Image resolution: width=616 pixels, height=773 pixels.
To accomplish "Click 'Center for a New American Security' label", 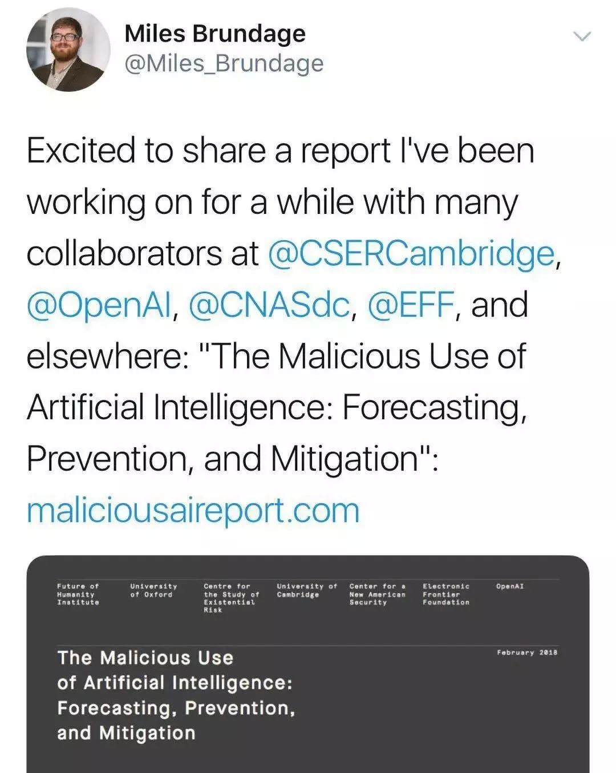I will 377,594.
